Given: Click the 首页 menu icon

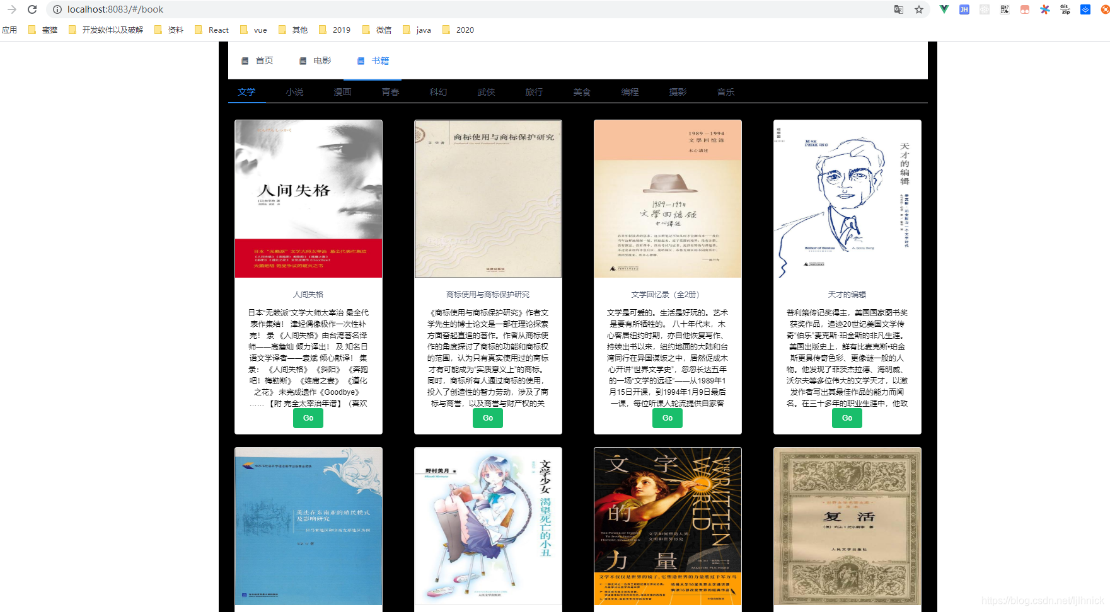Looking at the screenshot, I should pos(245,61).
